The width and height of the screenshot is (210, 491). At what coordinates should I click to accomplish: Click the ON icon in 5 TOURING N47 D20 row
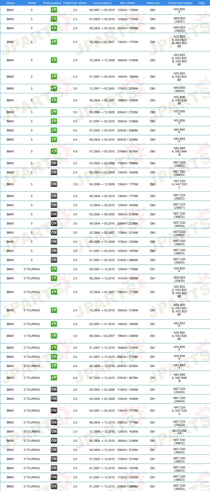click(x=54, y=411)
